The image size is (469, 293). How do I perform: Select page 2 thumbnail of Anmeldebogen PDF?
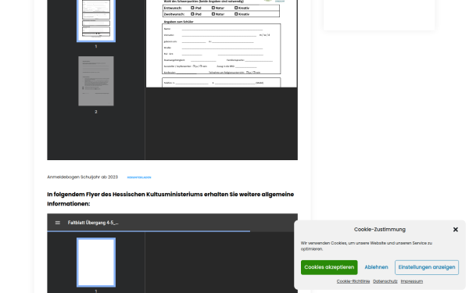click(x=96, y=81)
